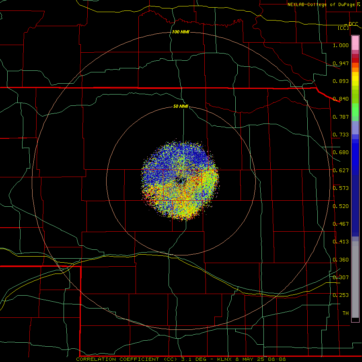
Task: Click the 0.360 scale value
Action: click(341, 260)
